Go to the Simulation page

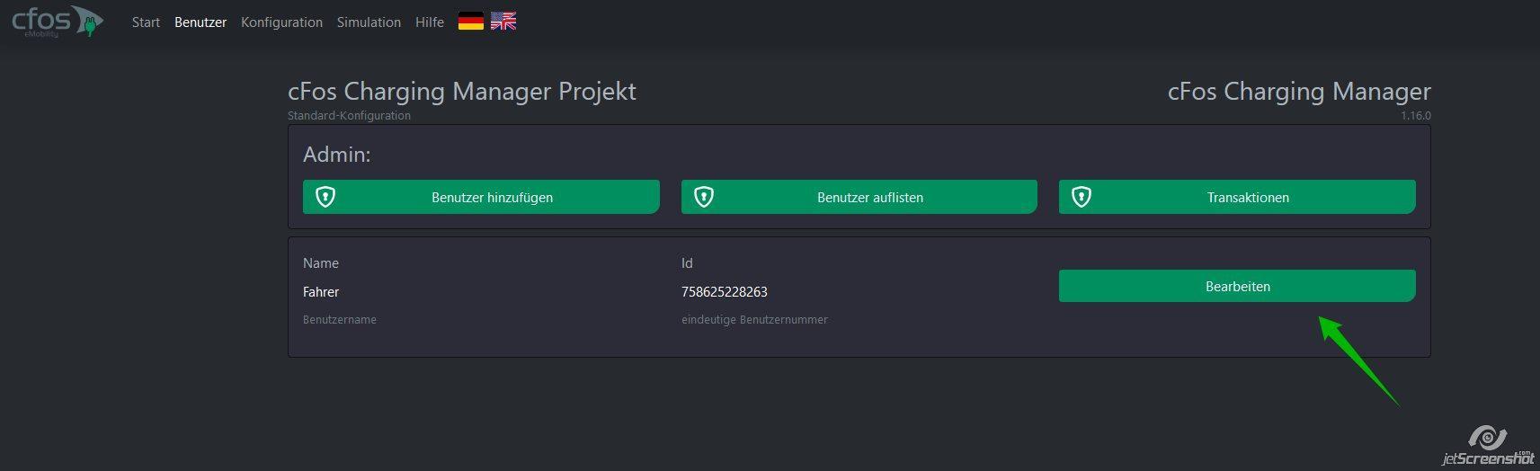tap(369, 22)
